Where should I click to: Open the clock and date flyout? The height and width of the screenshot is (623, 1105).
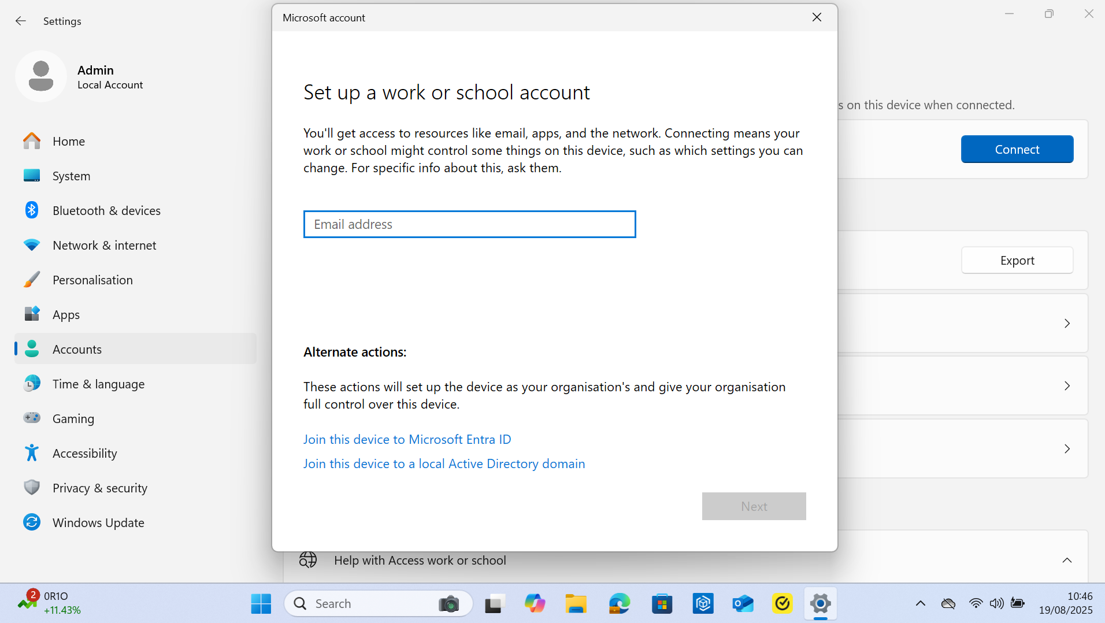tap(1066, 603)
